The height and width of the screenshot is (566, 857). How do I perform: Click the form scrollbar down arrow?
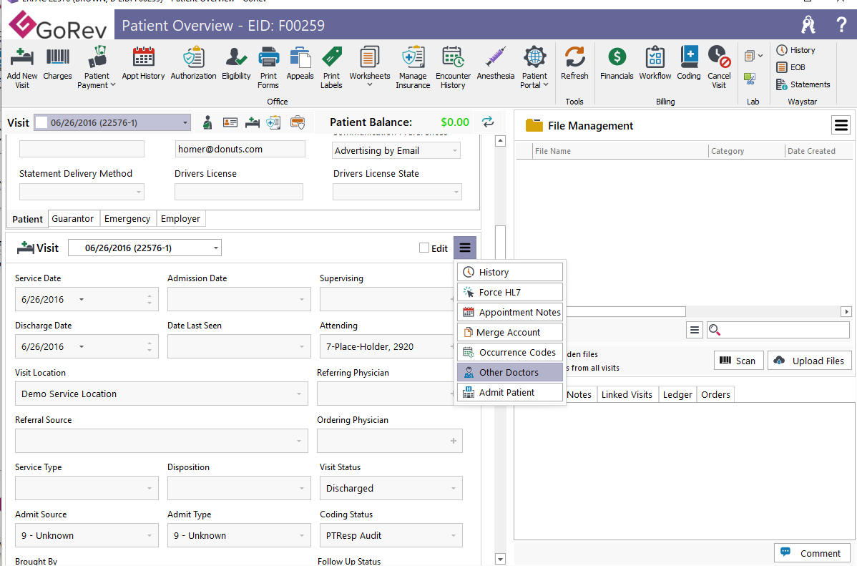(x=499, y=559)
